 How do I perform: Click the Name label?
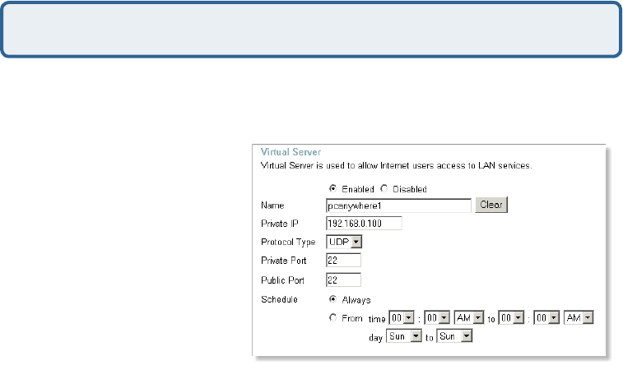[x=272, y=206]
